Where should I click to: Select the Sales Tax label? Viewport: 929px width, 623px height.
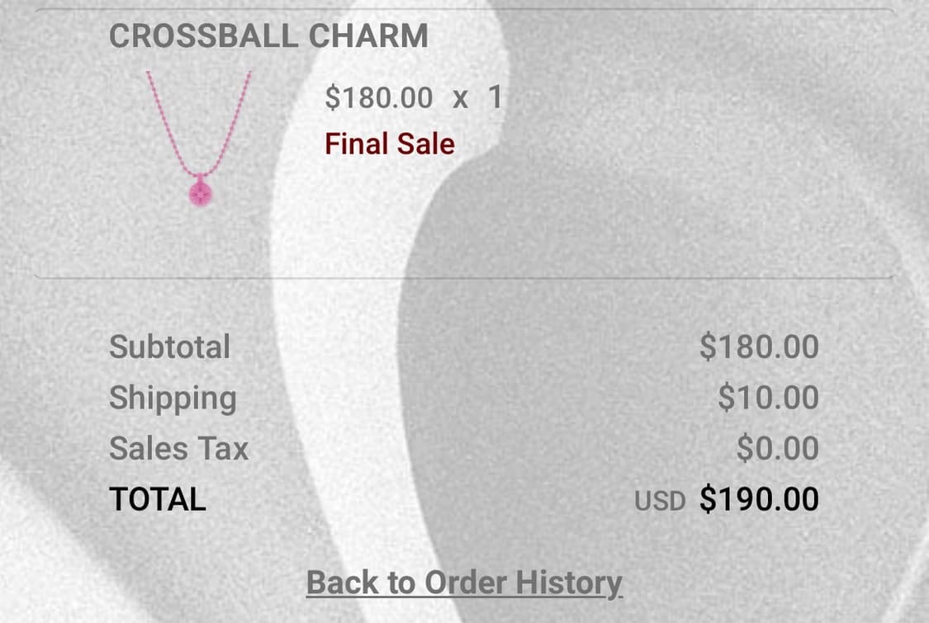coord(178,449)
